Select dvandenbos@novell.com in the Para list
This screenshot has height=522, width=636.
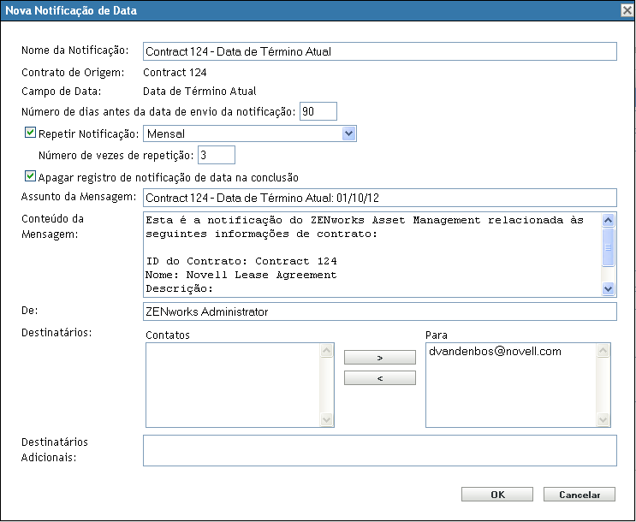click(x=493, y=352)
